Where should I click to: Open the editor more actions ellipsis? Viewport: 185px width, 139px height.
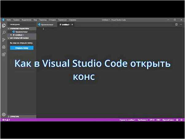181,24
